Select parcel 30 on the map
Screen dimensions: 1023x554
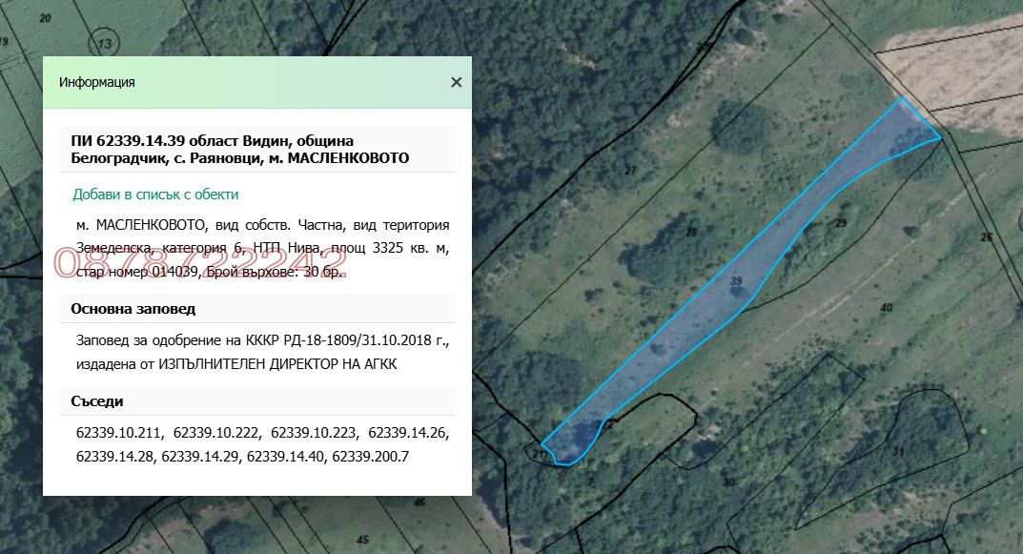point(728,482)
